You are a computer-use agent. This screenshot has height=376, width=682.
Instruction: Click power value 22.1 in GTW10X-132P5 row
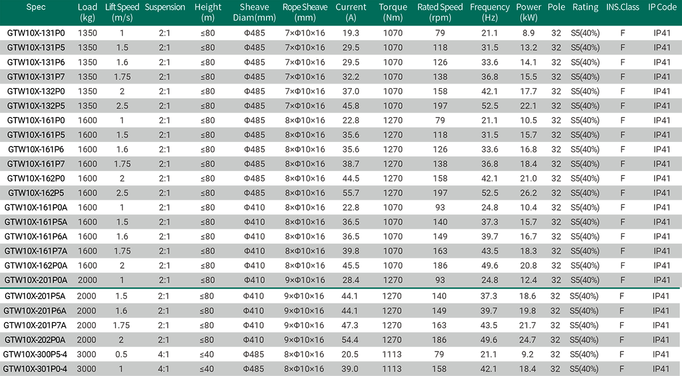coord(529,106)
